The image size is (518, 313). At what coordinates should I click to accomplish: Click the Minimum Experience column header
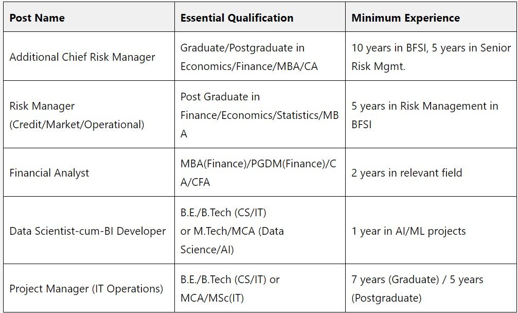[x=405, y=18]
